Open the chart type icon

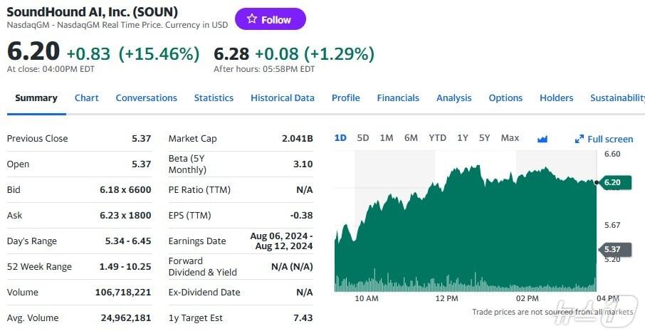pyautogui.click(x=542, y=139)
